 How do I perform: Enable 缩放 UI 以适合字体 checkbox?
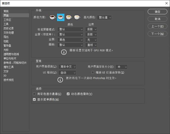93,73
